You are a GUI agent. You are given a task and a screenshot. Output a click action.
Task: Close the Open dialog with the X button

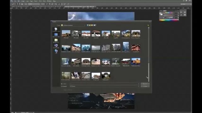pyautogui.click(x=150, y=22)
